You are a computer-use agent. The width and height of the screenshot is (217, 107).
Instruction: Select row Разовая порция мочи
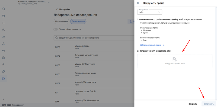[94, 74]
